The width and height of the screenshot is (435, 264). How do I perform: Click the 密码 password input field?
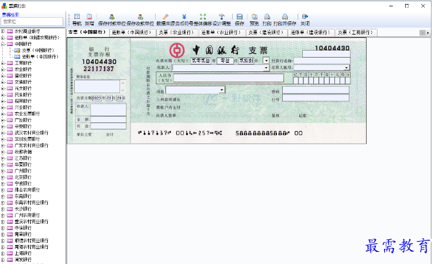point(315,90)
